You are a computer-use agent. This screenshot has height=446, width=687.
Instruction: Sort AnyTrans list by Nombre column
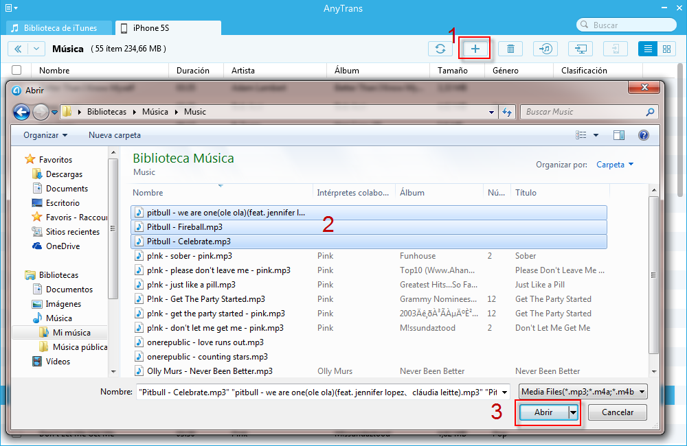[100, 71]
